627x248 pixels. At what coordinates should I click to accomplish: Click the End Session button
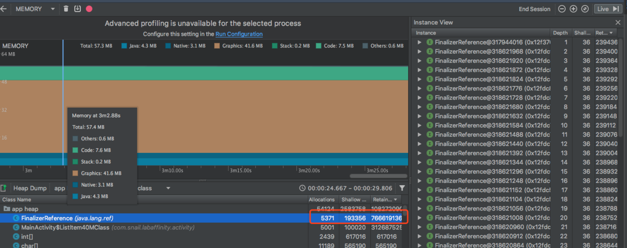pyautogui.click(x=534, y=9)
